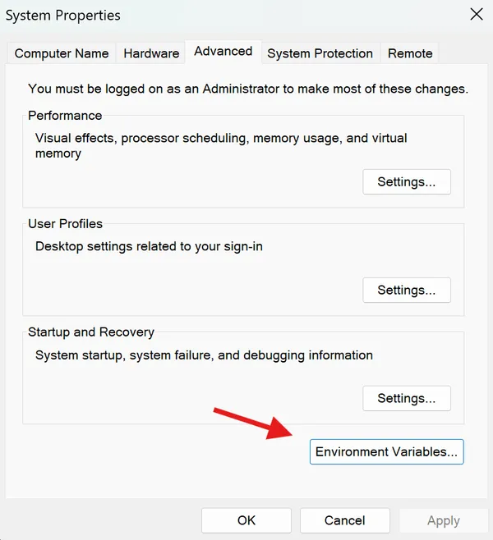
Task: Click the System Properties window title
Action: [63, 16]
